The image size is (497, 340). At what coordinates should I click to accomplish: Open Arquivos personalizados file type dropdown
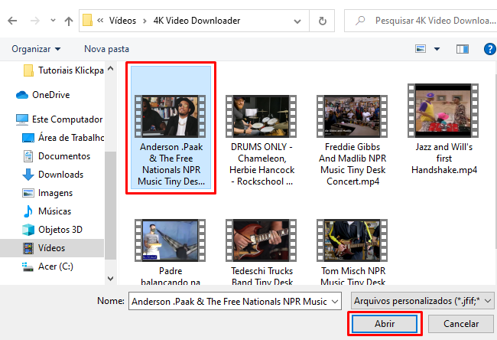(422, 301)
